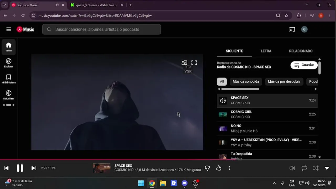
Task: Open Explorar in the sidebar
Action: (9, 63)
